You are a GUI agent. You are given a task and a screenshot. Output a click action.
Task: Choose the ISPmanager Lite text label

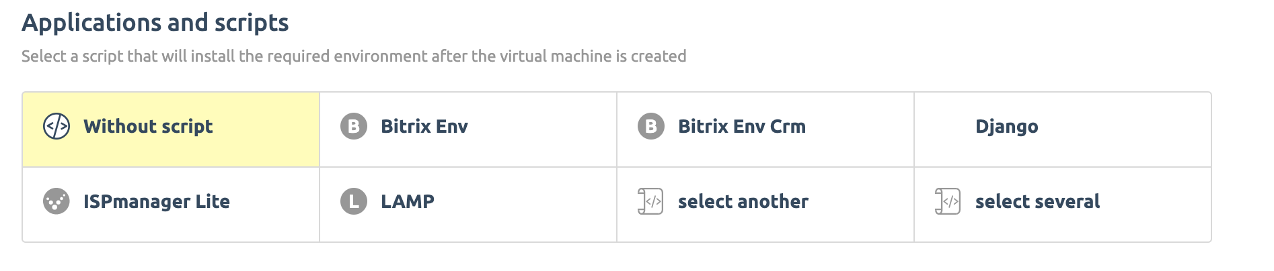point(157,201)
